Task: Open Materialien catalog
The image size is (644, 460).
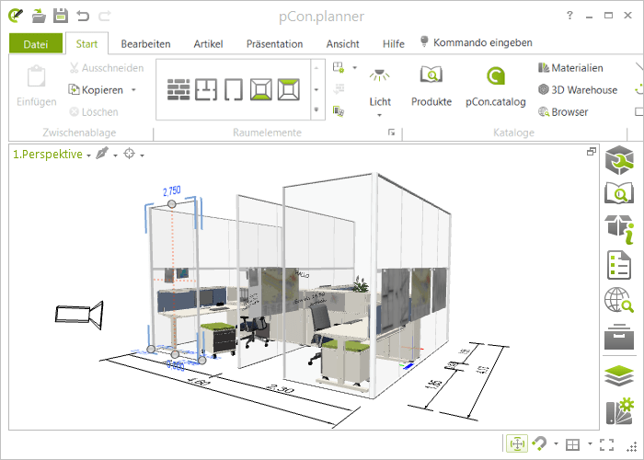Action: (571, 68)
